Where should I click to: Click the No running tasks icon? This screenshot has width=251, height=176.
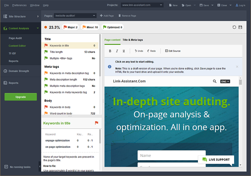click(x=6, y=167)
